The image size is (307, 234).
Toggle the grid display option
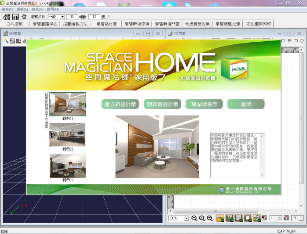tap(239, 218)
